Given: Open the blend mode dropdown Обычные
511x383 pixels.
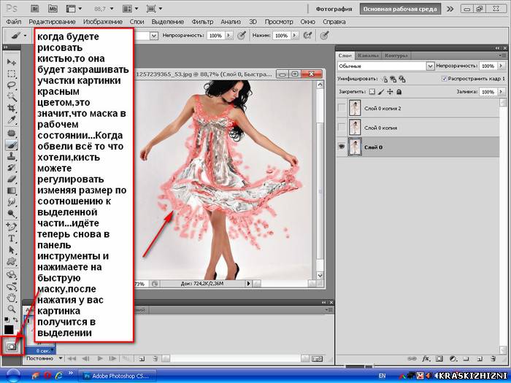Looking at the screenshot, I should [x=386, y=66].
